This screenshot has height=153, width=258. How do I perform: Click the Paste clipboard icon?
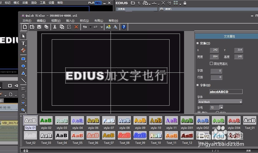[69, 27]
